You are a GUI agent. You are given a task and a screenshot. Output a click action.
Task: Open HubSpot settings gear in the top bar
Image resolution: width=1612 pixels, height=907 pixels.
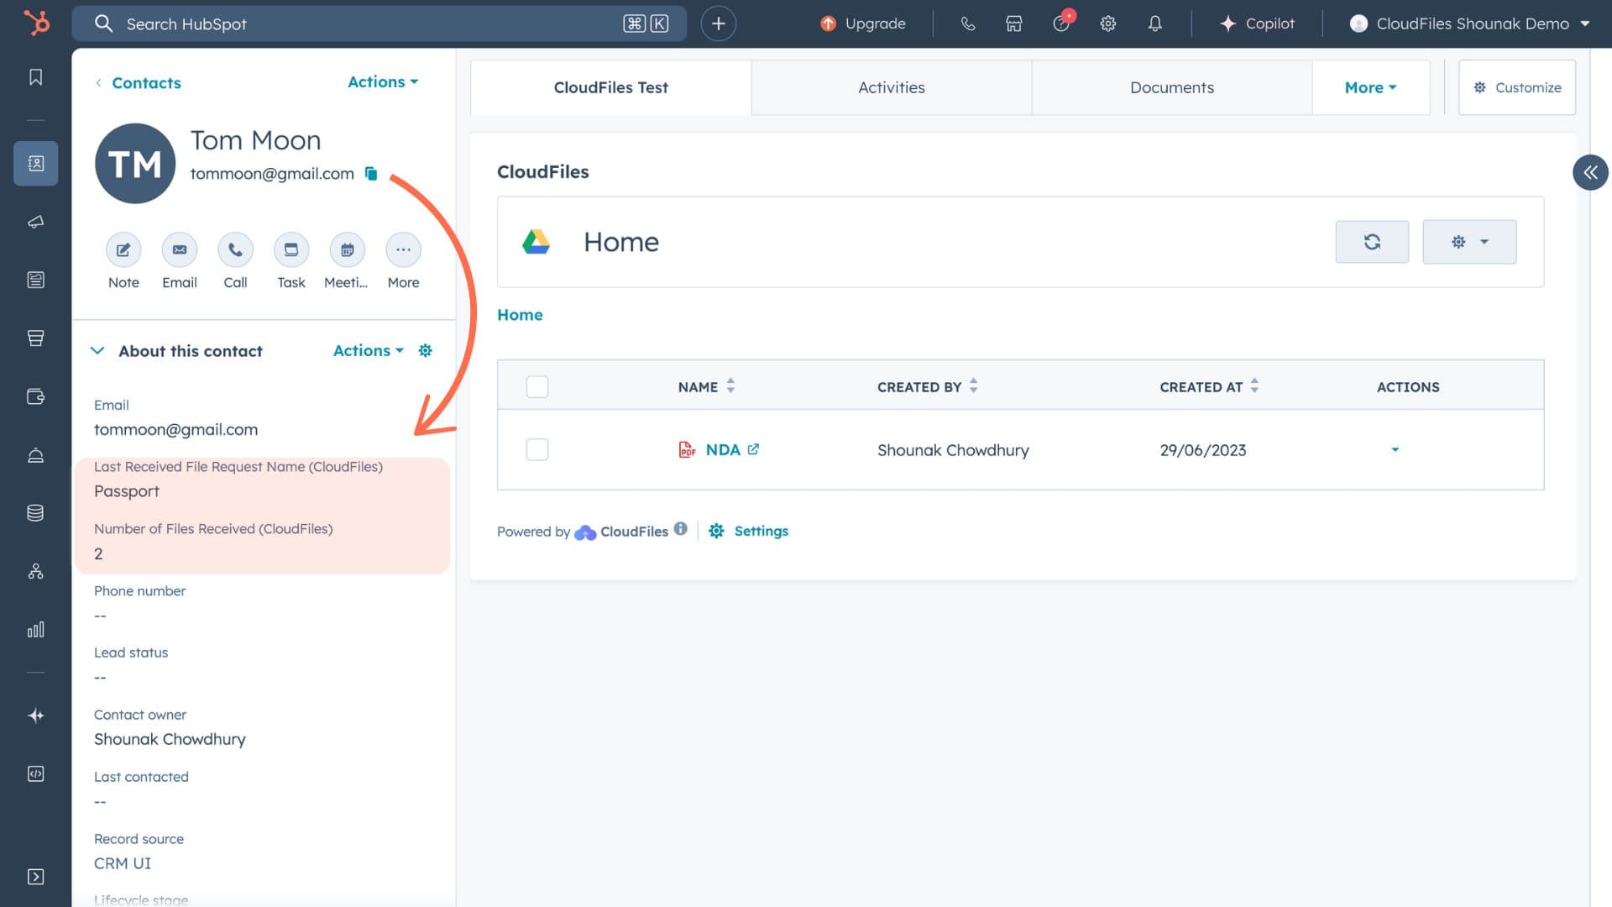tap(1107, 24)
